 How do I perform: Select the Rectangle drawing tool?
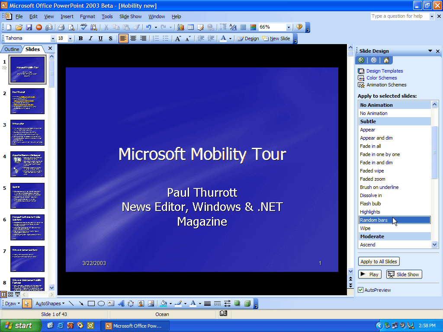click(x=91, y=303)
